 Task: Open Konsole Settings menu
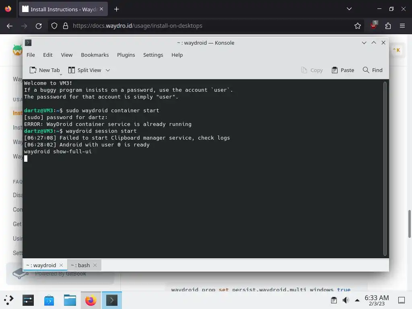pos(153,55)
